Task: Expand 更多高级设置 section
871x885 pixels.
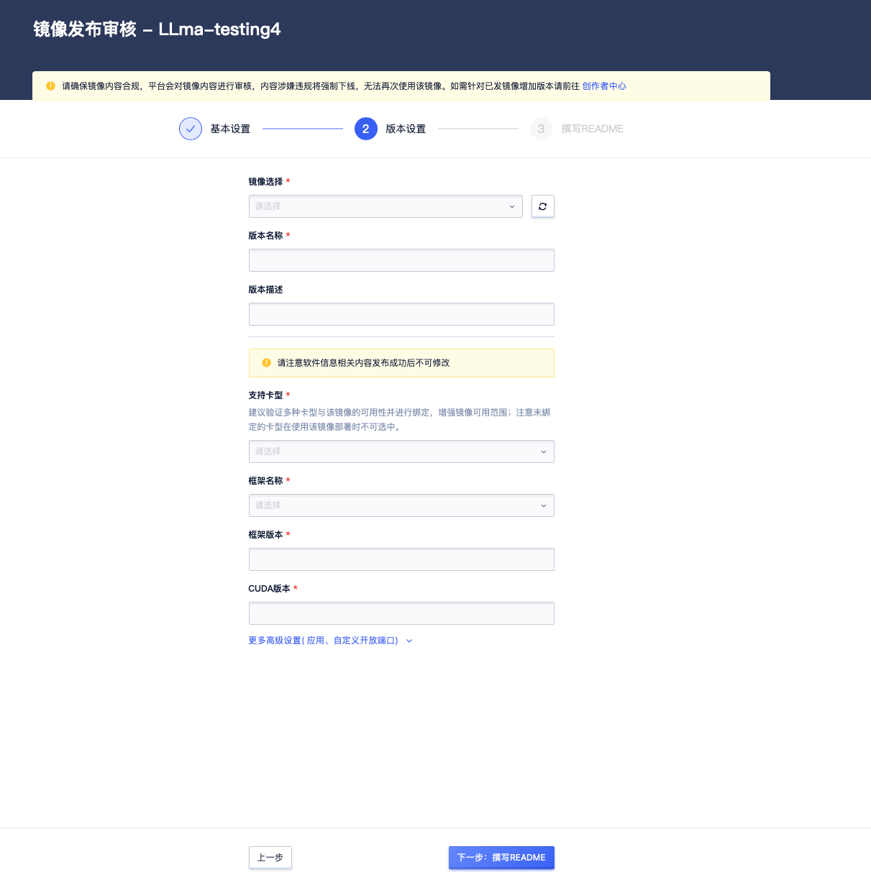Action: pyautogui.click(x=330, y=641)
